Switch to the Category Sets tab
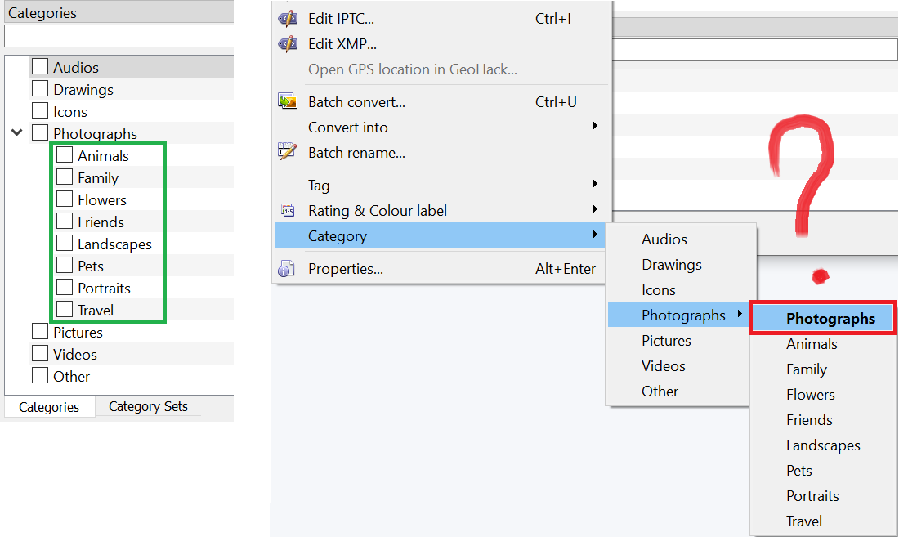The width and height of the screenshot is (899, 537). coord(148,406)
